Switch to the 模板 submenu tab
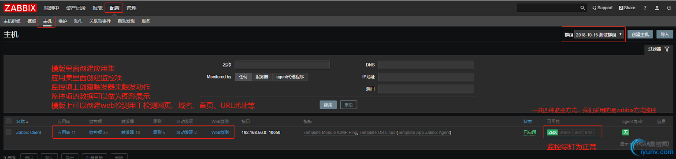 pyautogui.click(x=32, y=21)
